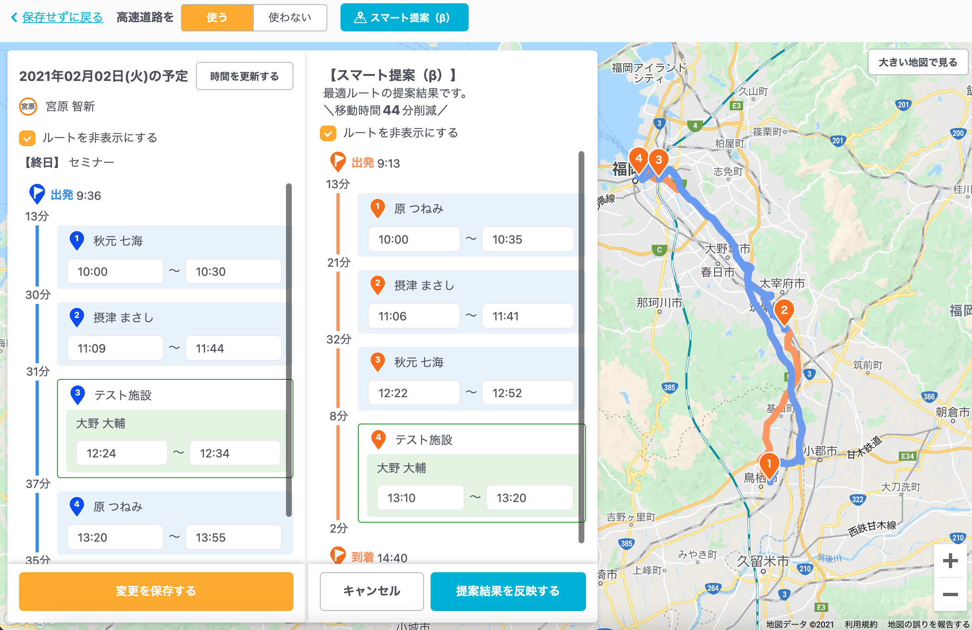Edit 秋元 七海 end time 10:30 in left panel
The width and height of the screenshot is (972, 630).
click(233, 272)
